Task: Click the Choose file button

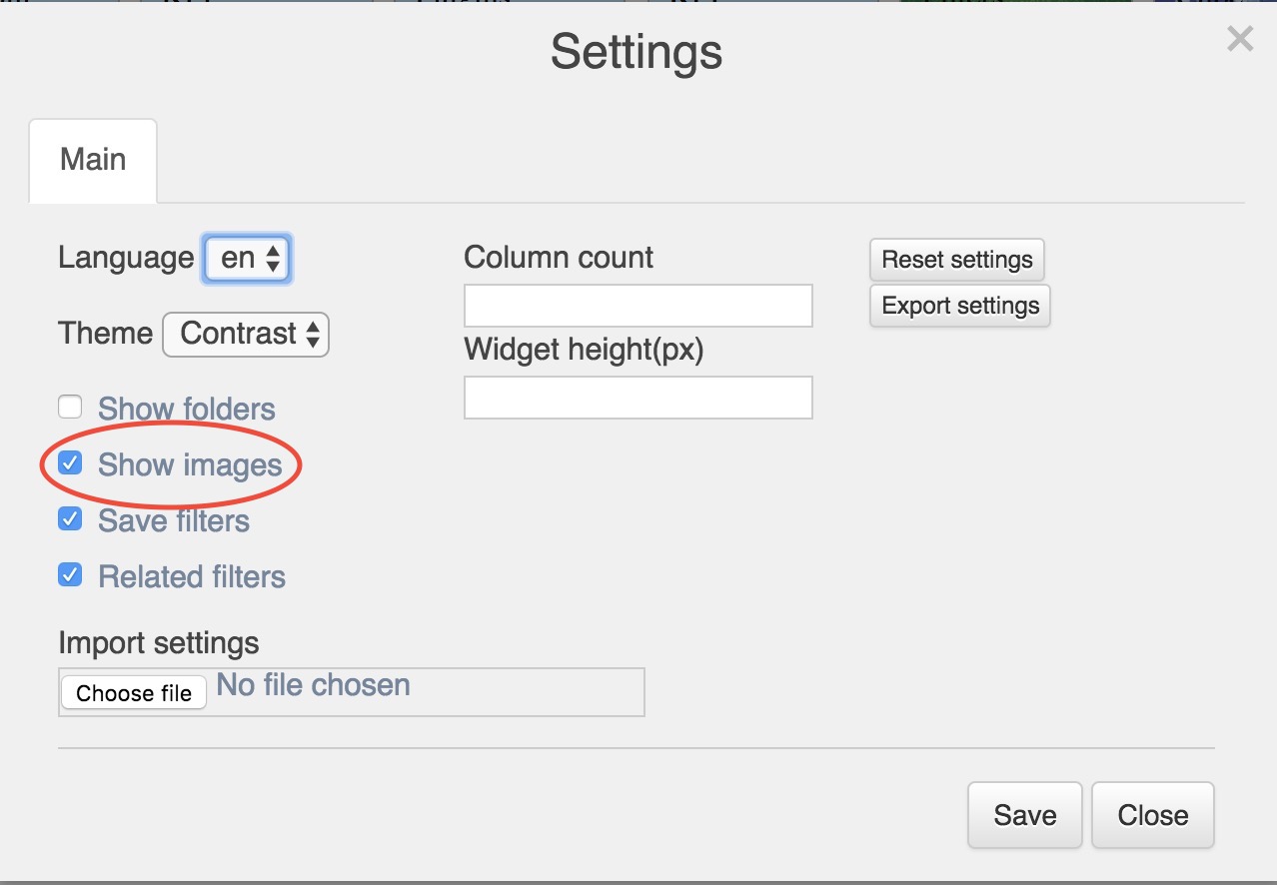Action: [134, 693]
